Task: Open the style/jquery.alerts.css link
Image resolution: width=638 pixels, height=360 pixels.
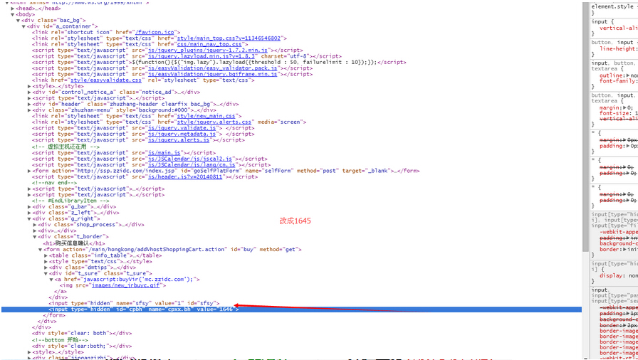Action: pyautogui.click(x=214, y=122)
